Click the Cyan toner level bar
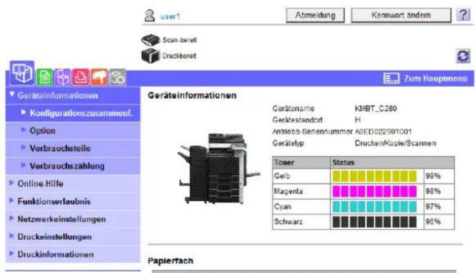 click(375, 207)
